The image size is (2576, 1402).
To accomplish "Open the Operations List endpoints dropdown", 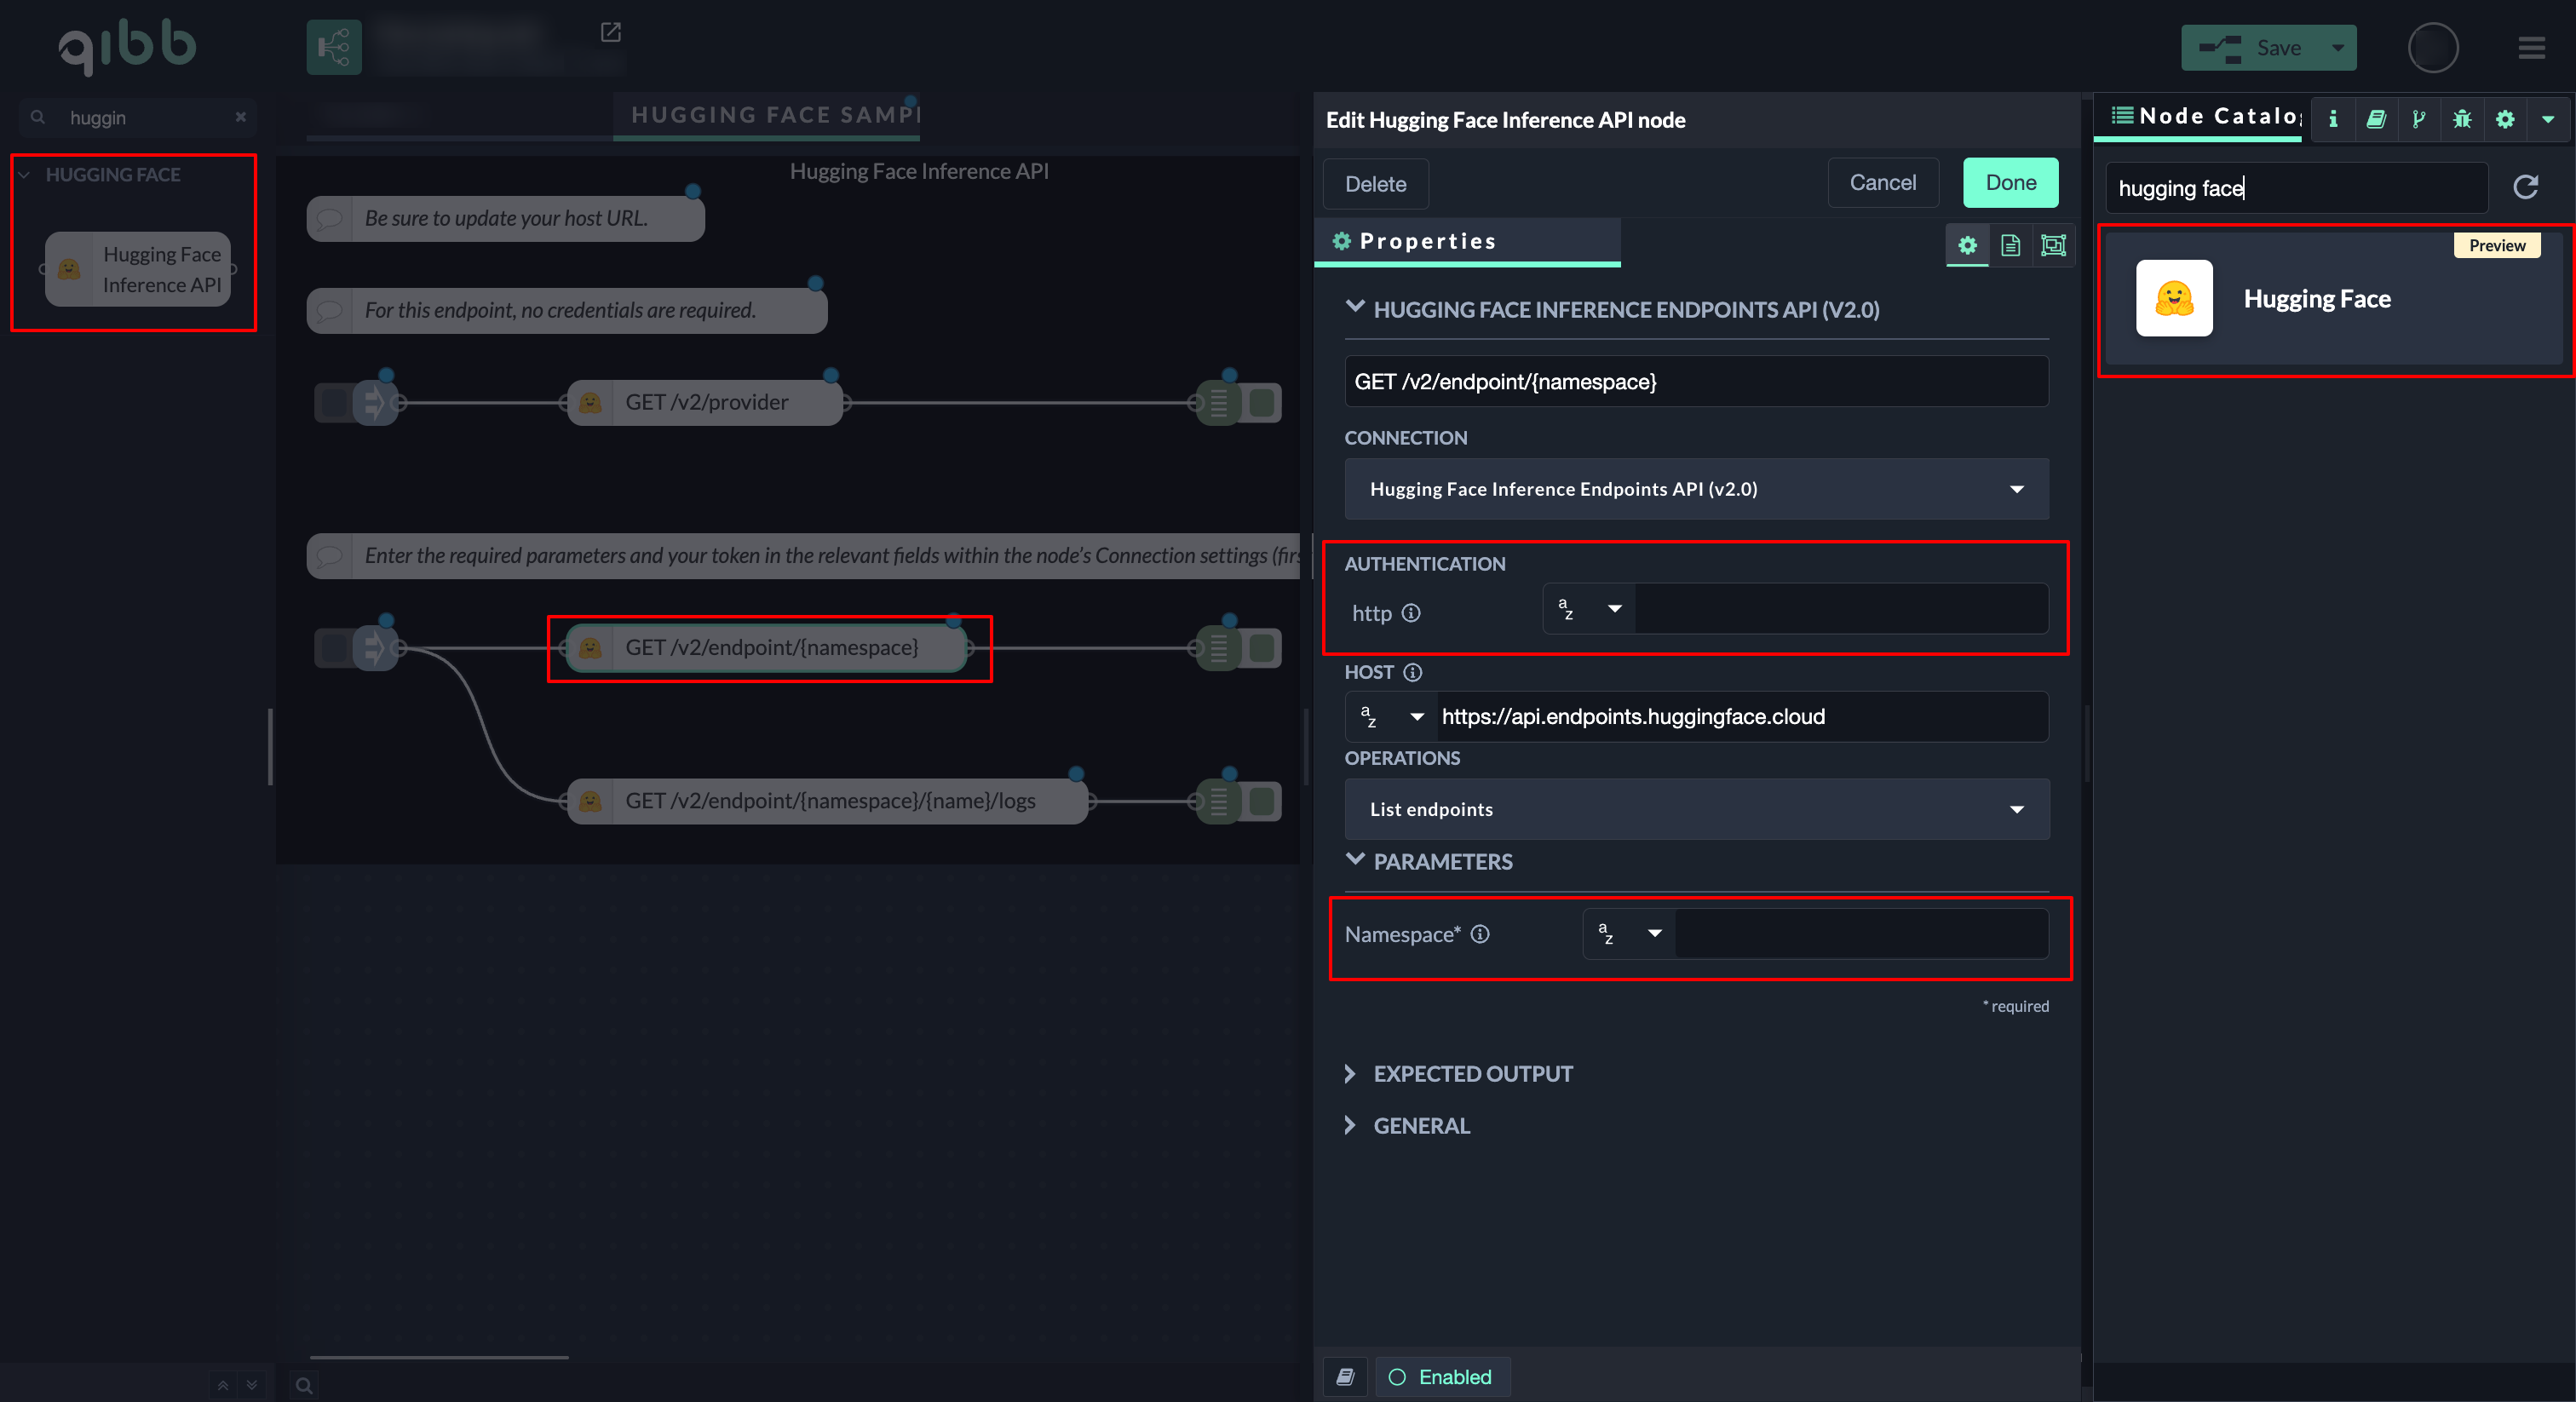I will [x=1696, y=809].
